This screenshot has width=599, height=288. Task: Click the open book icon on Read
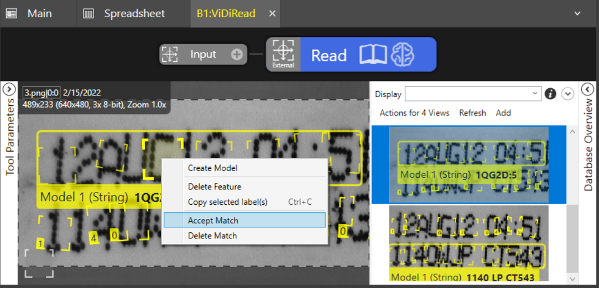(373, 55)
